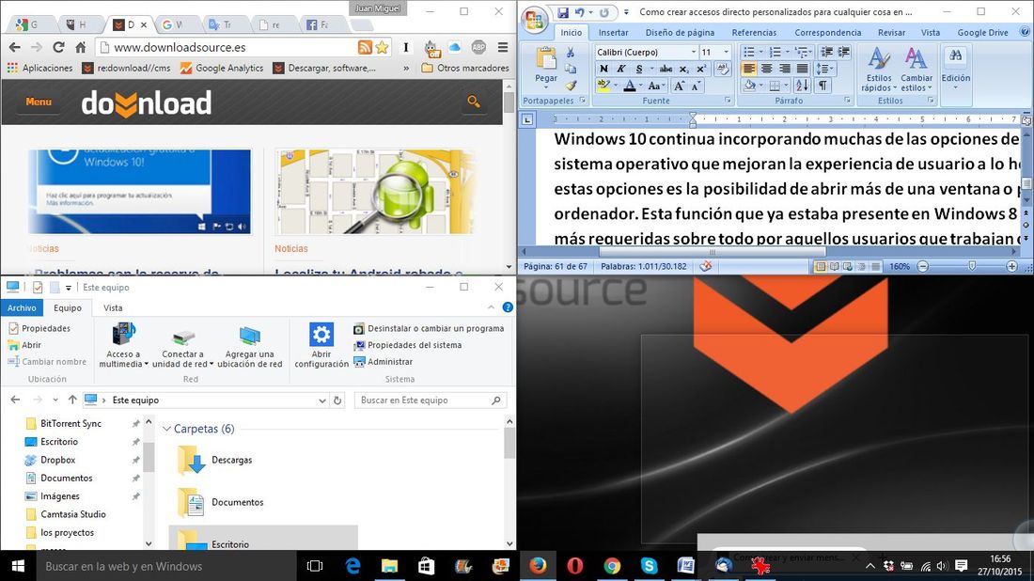Screen dimensions: 1034x581
Task: Click the Copy icon in Portapapeles group
Action: (x=572, y=69)
